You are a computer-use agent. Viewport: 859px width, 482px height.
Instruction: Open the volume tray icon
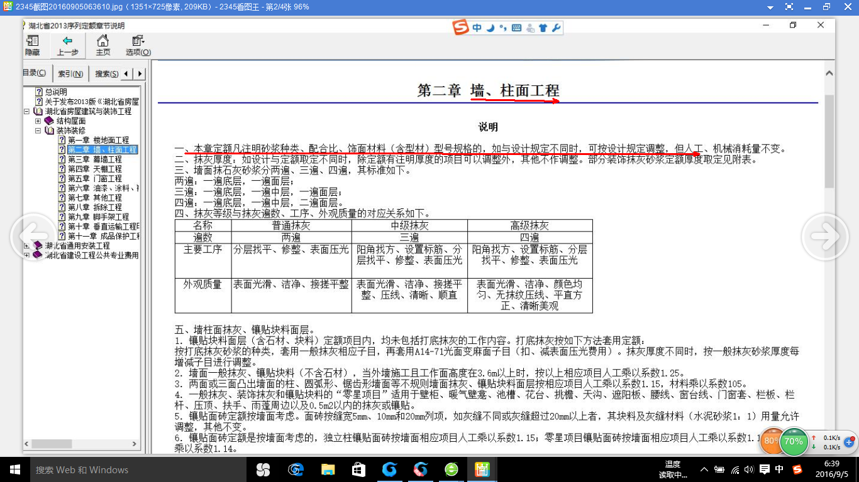[x=750, y=469]
